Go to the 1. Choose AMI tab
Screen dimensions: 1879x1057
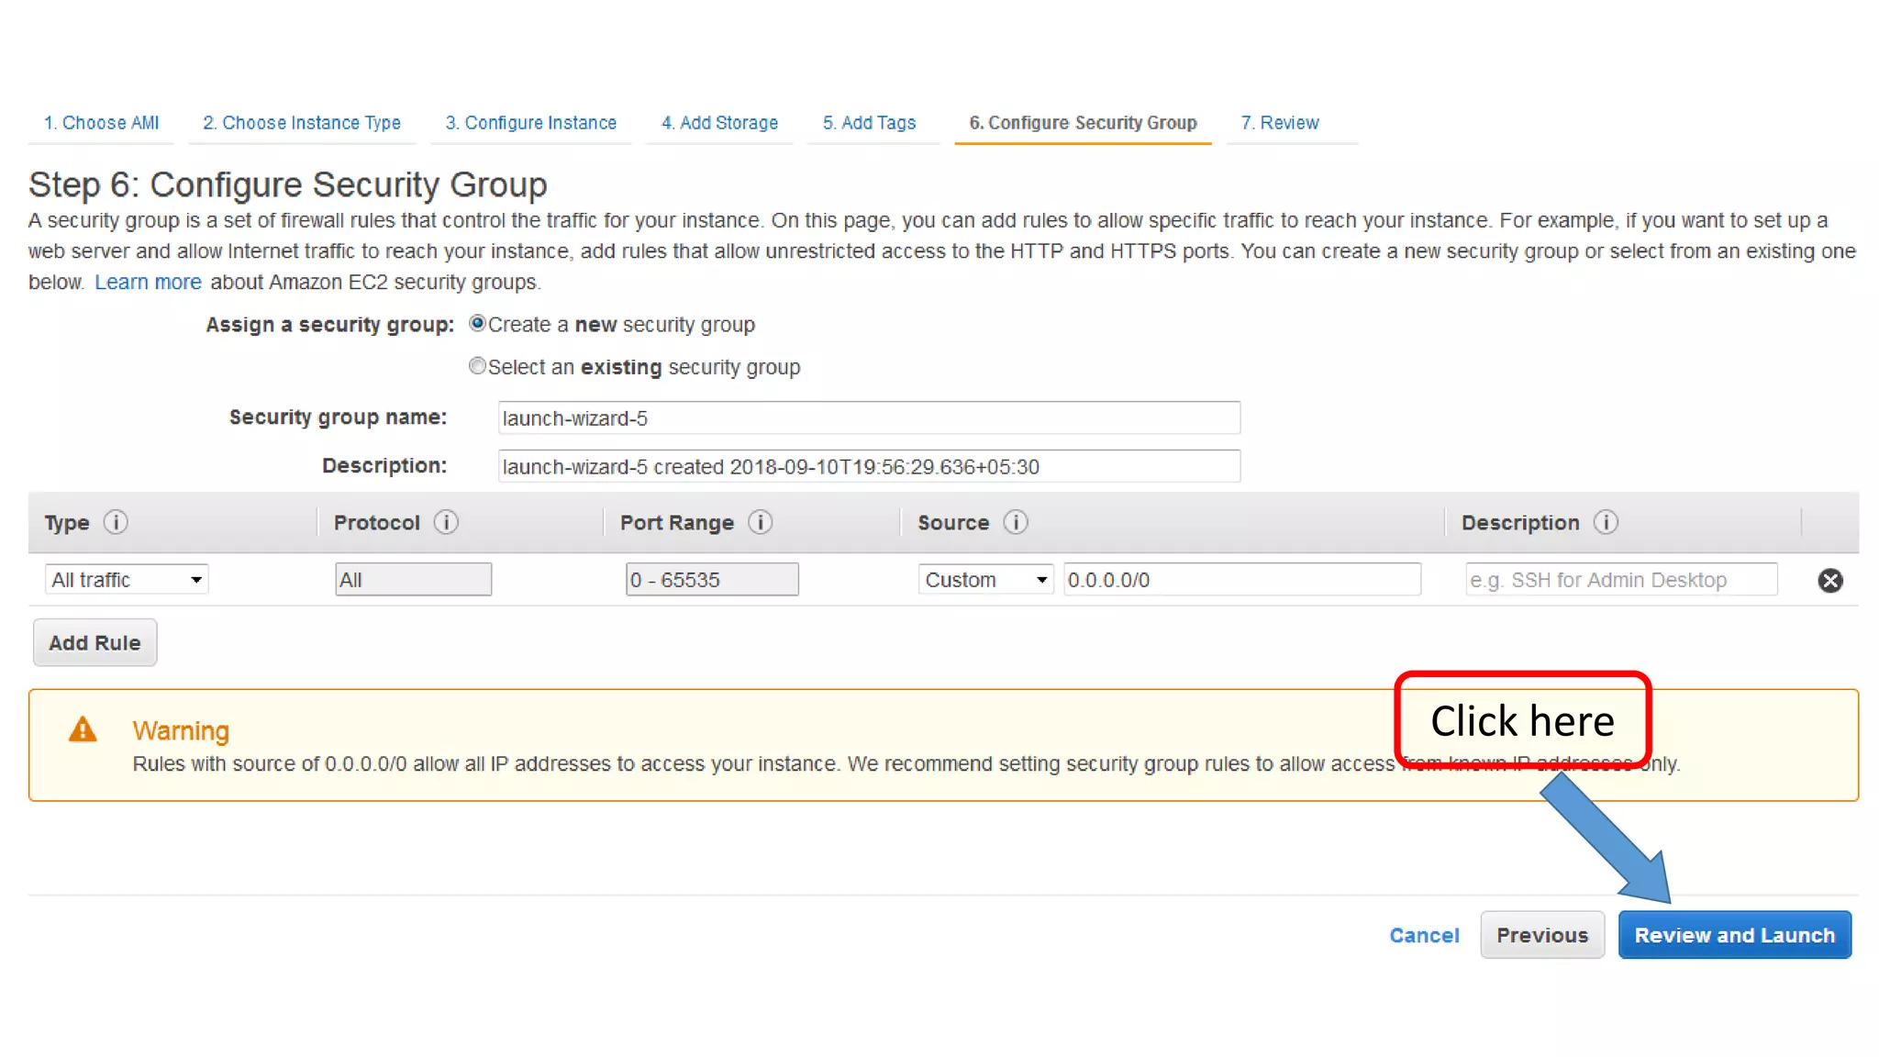[101, 123]
